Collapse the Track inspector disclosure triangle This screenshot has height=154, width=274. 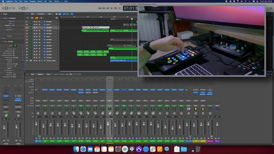(2, 41)
